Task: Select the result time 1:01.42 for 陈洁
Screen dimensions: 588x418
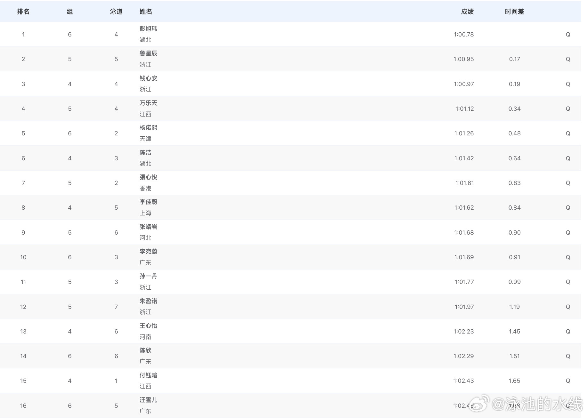Action: click(x=464, y=158)
